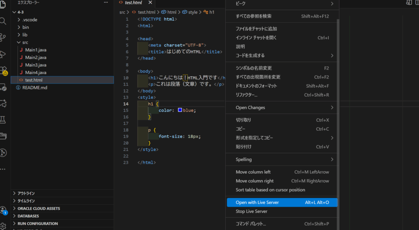Click the Accounts icon with notification badge
The image size is (419, 230).
[3, 210]
